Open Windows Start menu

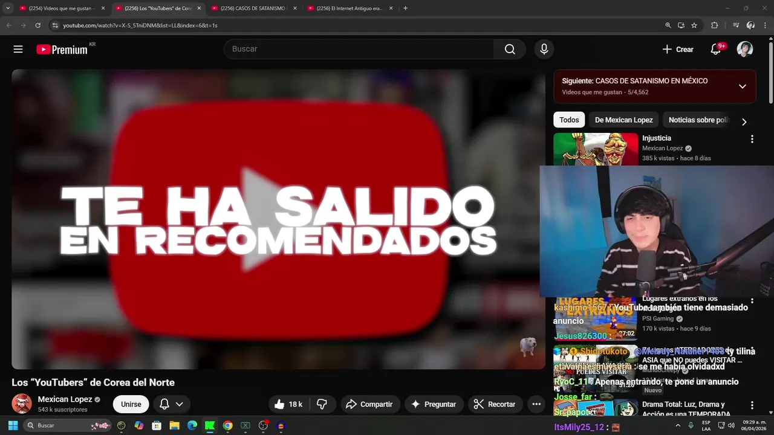[x=13, y=425]
